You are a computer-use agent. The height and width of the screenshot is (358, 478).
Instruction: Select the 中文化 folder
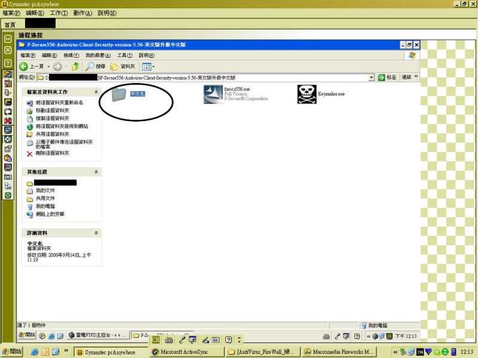pyautogui.click(x=128, y=94)
